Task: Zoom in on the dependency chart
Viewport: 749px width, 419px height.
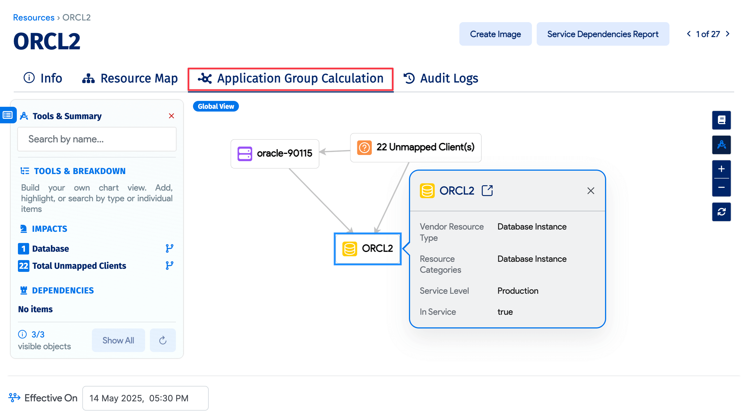Action: [x=721, y=170]
